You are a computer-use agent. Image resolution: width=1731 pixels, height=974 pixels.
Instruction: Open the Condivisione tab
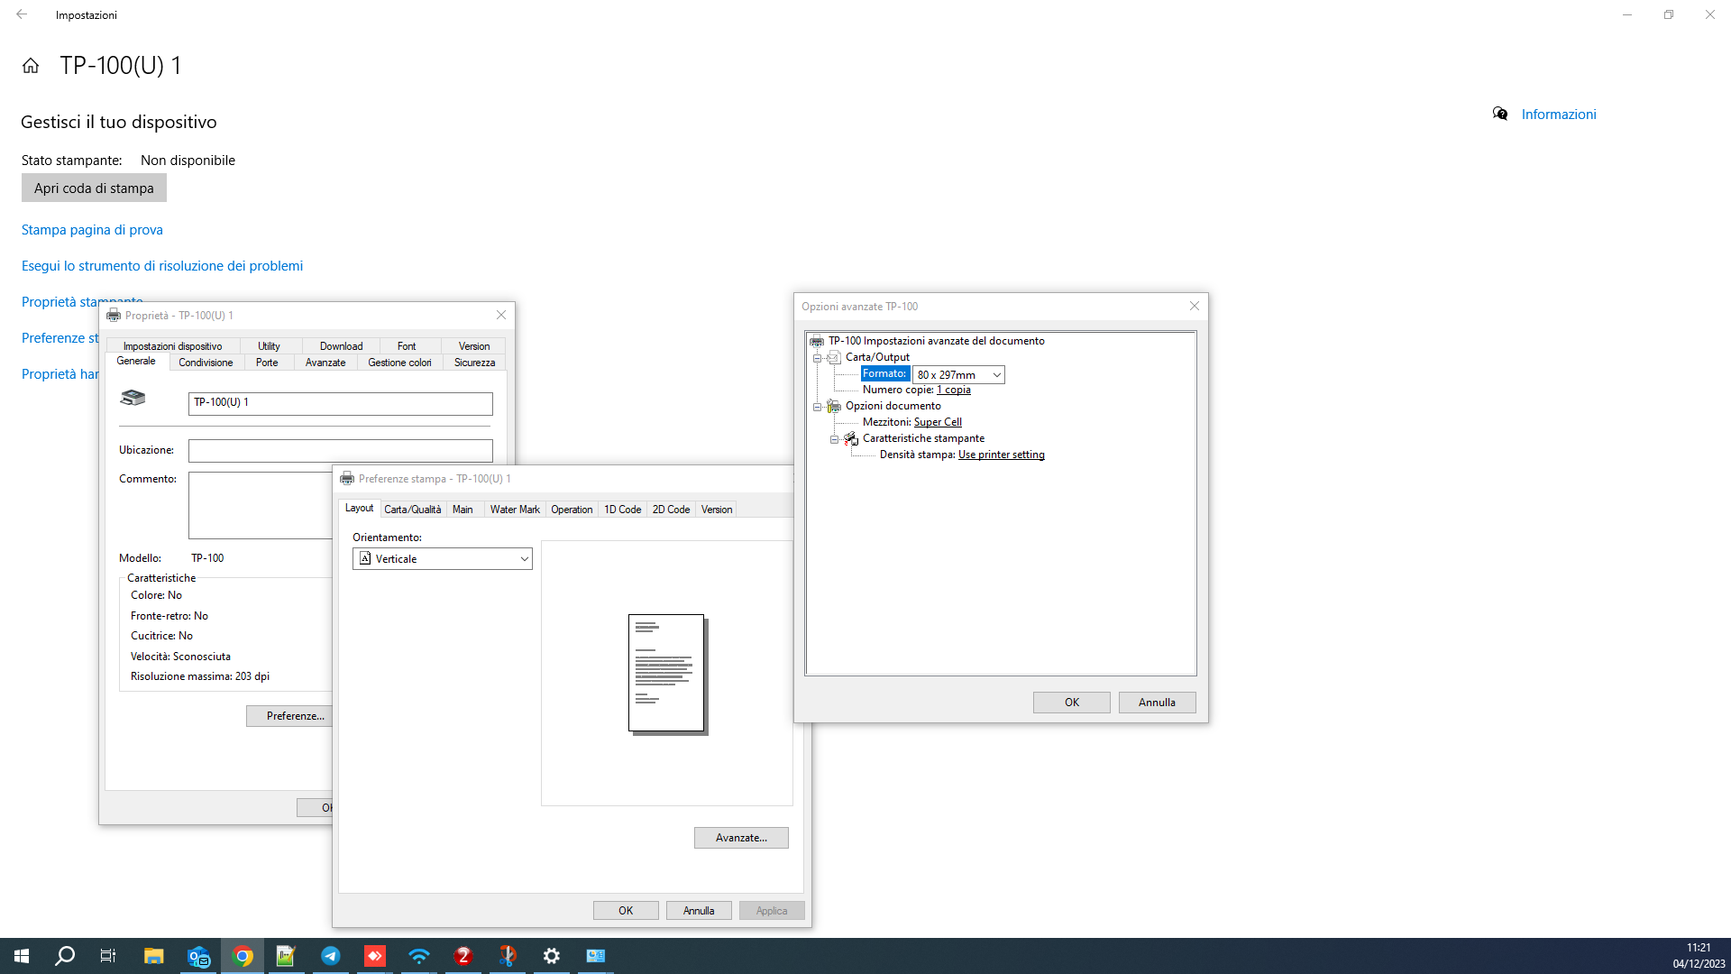pyautogui.click(x=206, y=363)
